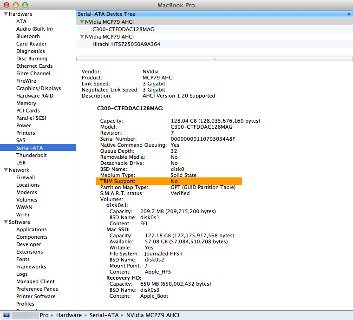353x320 pixels.
Task: Collapse NVidia MCP79 AHCI above Hitachi drive
Action: point(81,37)
